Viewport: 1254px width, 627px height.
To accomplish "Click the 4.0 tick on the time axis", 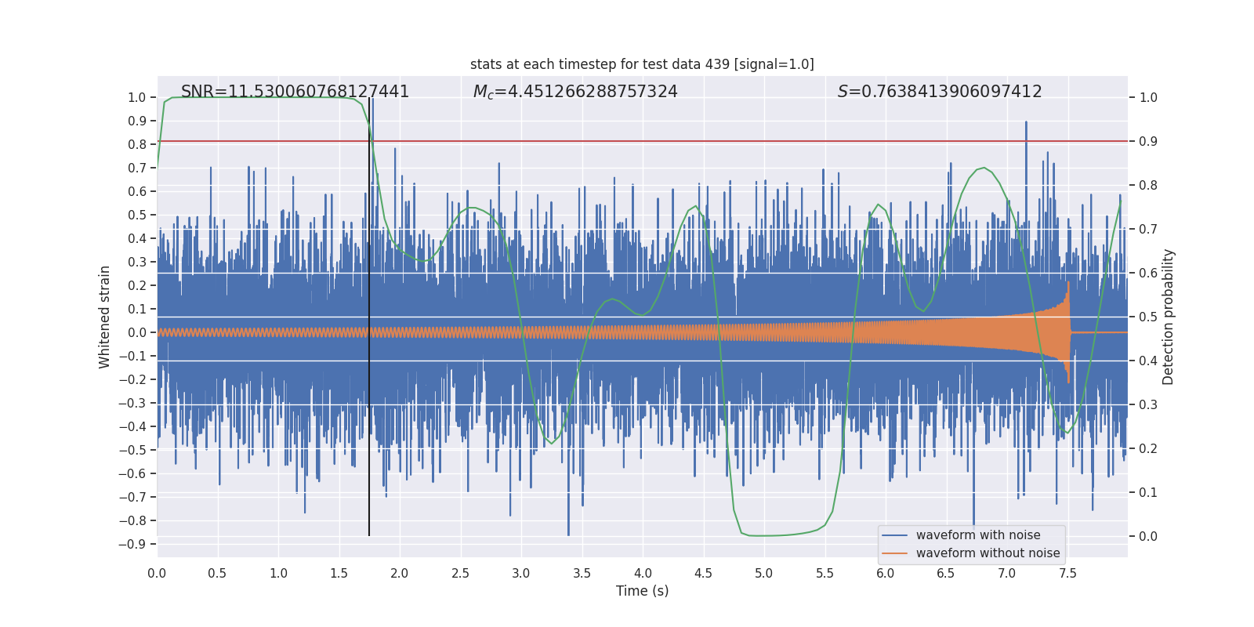I will pyautogui.click(x=643, y=574).
